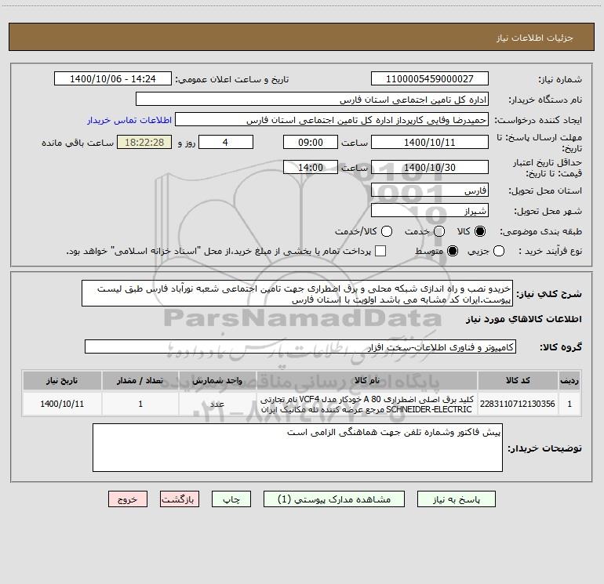604x584 pixels.
Task: Select the کالا radio button
Action: [480, 231]
